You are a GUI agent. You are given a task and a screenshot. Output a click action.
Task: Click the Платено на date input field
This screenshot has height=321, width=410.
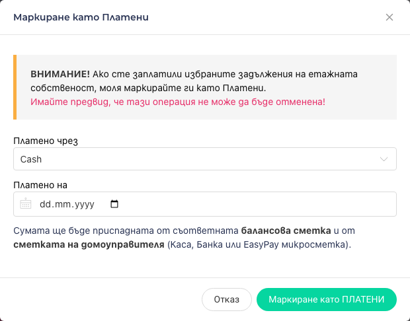205,204
